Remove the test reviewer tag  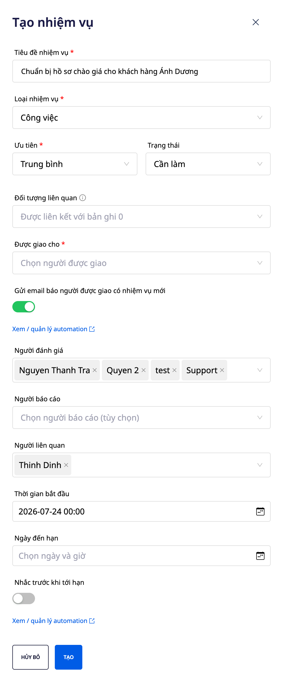[x=174, y=370]
